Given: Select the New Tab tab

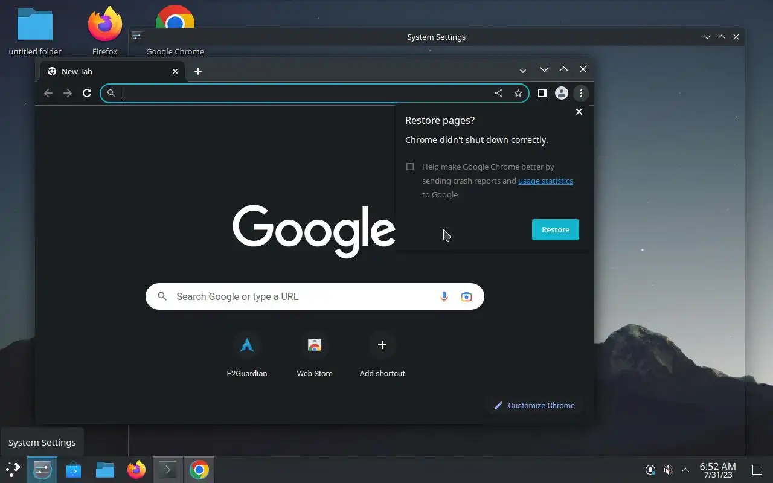Looking at the screenshot, I should pos(112,71).
